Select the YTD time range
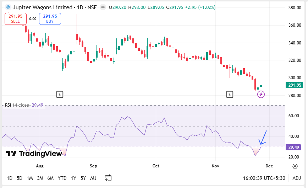Image resolution: width=308 pixels, height=188 pixels. [x=62, y=178]
